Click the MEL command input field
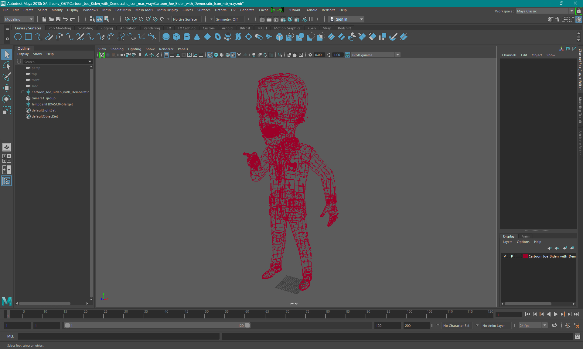Image resolution: width=583 pixels, height=349 pixels. 118,336
